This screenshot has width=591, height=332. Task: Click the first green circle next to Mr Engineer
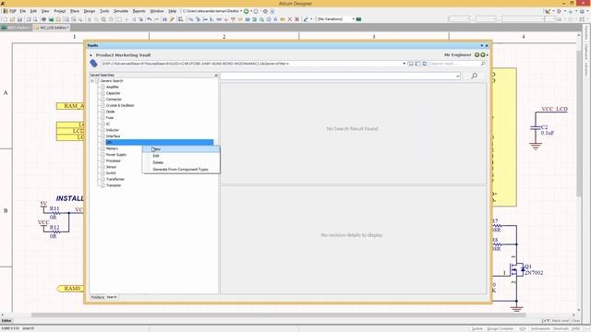click(476, 55)
